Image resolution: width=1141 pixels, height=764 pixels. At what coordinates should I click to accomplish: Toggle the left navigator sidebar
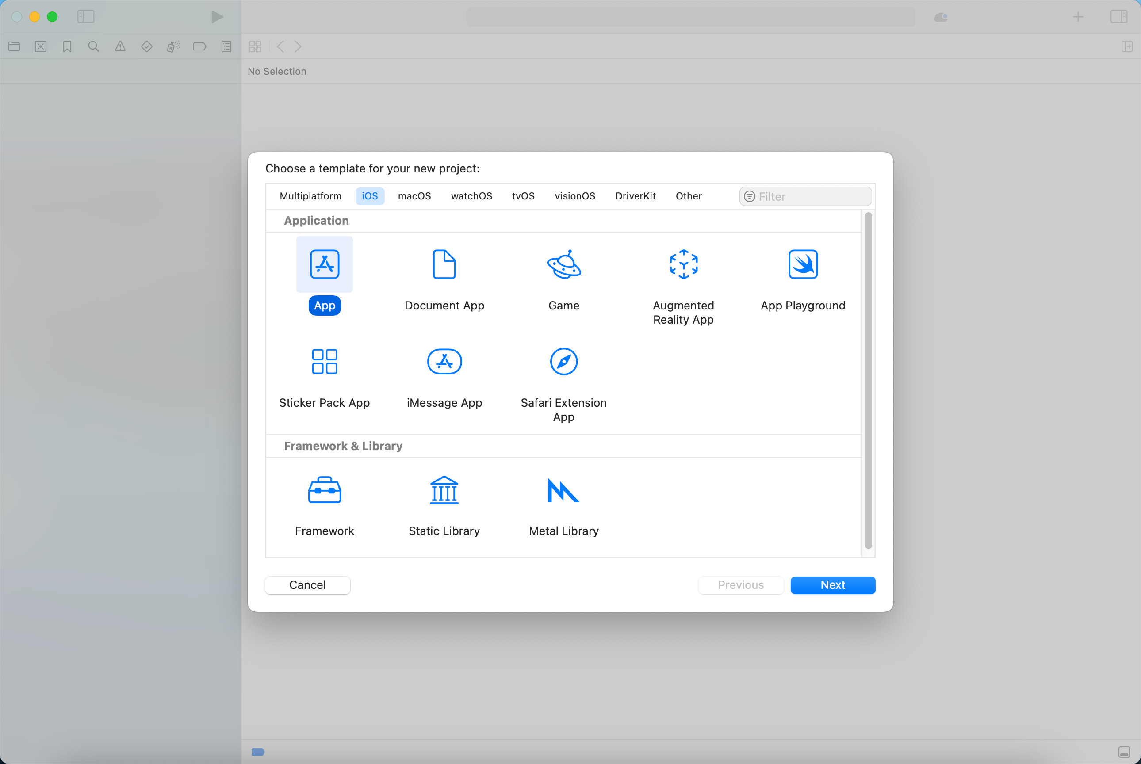86,16
